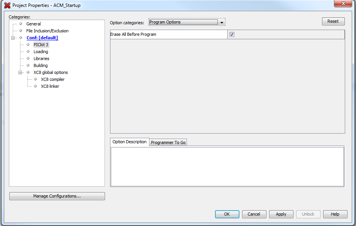
Task: Click the MPLAB X logo icon in title bar
Action: point(7,5)
